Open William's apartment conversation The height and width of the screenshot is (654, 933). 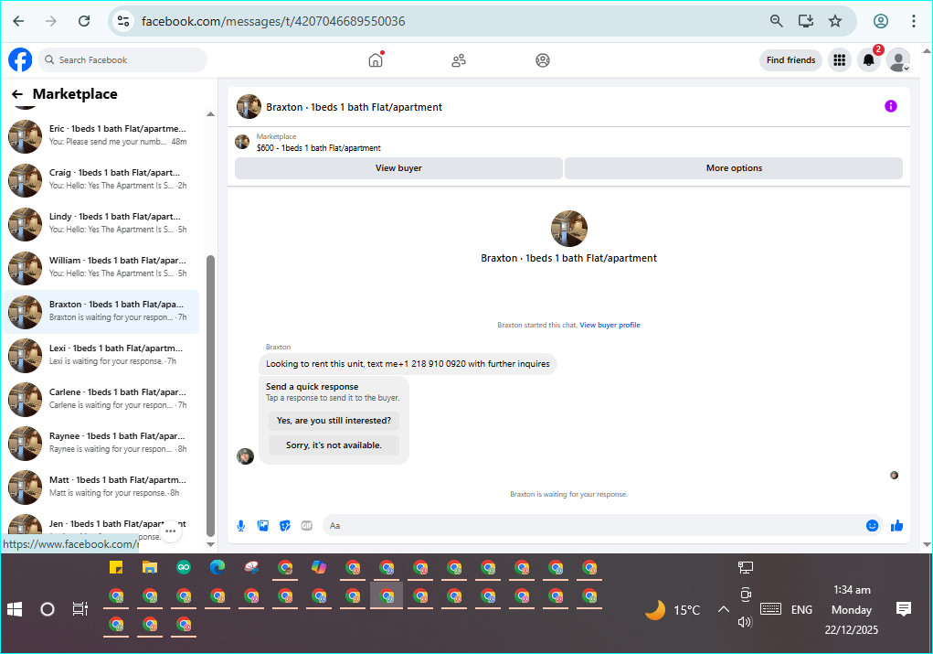tap(102, 267)
